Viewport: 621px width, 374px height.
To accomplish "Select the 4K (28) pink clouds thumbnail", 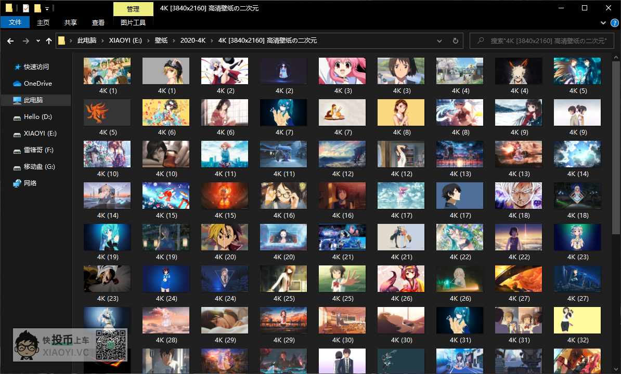I will 166,320.
